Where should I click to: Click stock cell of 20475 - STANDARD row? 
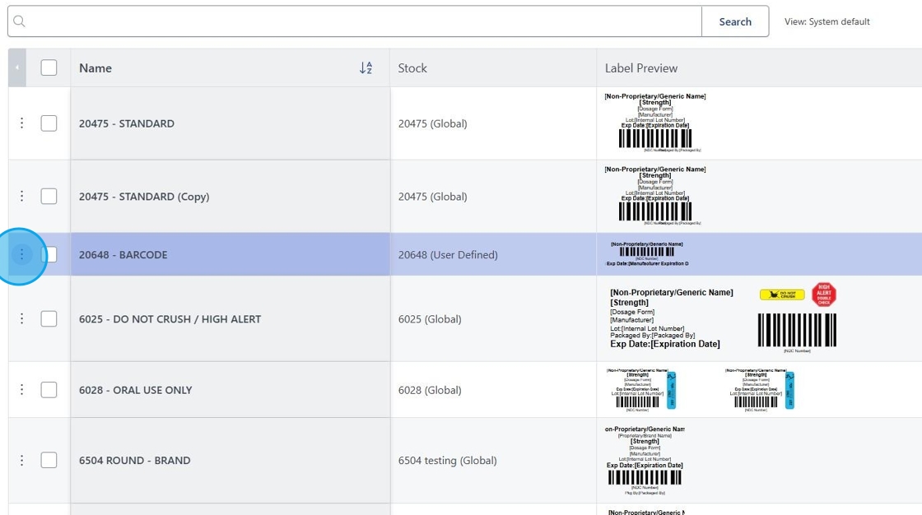[493, 123]
